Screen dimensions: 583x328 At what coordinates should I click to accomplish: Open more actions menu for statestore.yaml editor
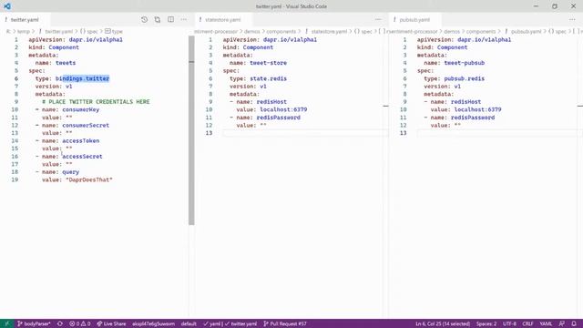pyautogui.click(x=378, y=20)
